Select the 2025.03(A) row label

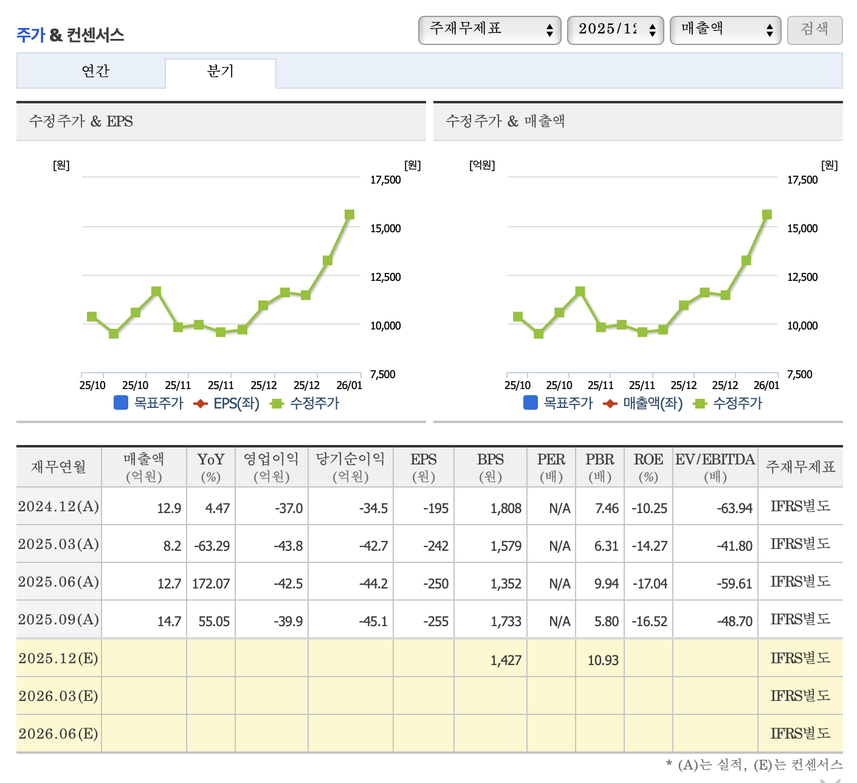[59, 544]
